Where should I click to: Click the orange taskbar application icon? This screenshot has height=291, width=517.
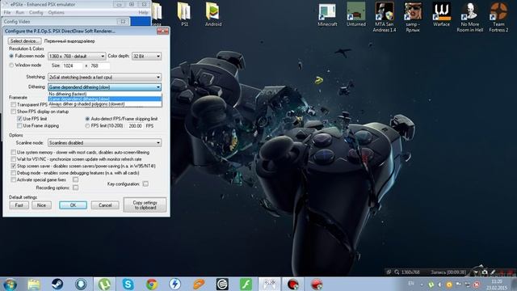(x=199, y=284)
